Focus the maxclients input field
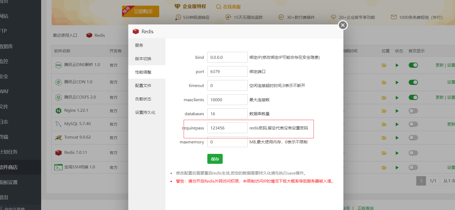Screen dimensions: 455x210 coord(227,100)
